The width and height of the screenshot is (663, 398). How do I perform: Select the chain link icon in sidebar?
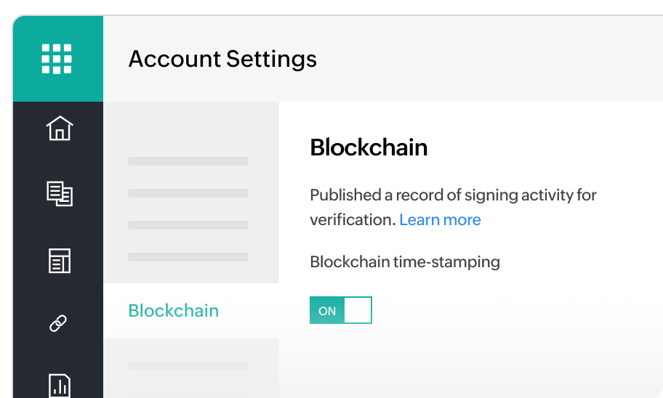(58, 323)
